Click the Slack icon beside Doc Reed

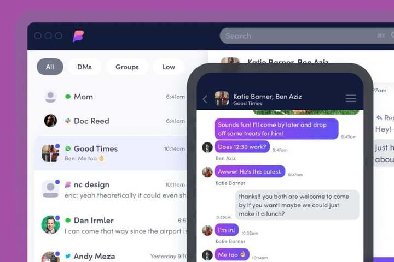[x=68, y=121]
